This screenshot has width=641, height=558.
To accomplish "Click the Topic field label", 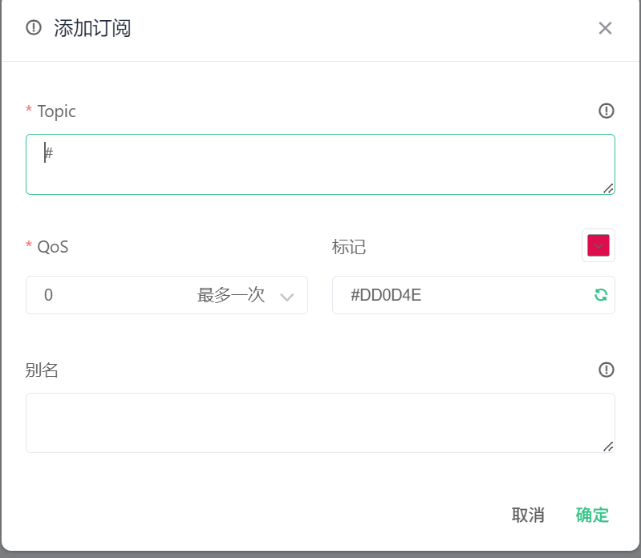I will [x=56, y=111].
